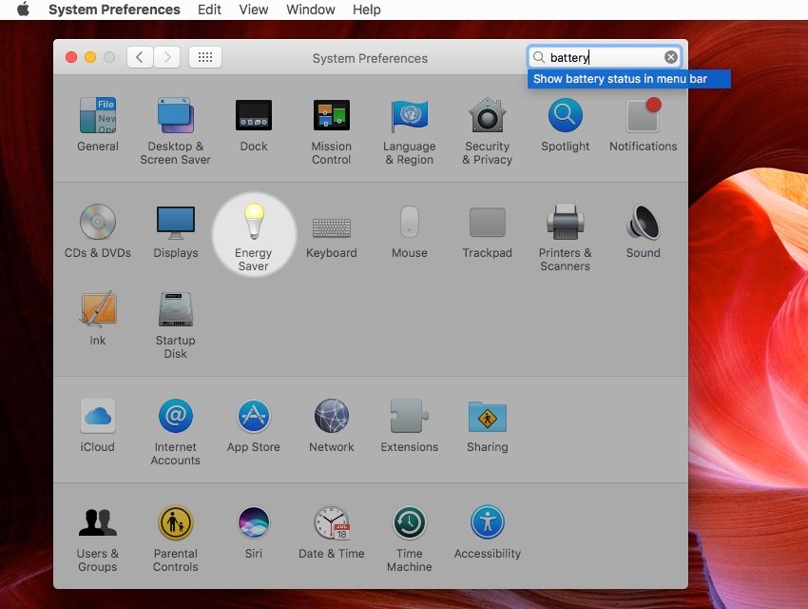
Task: Close the System Preferences window
Action: coord(71,57)
